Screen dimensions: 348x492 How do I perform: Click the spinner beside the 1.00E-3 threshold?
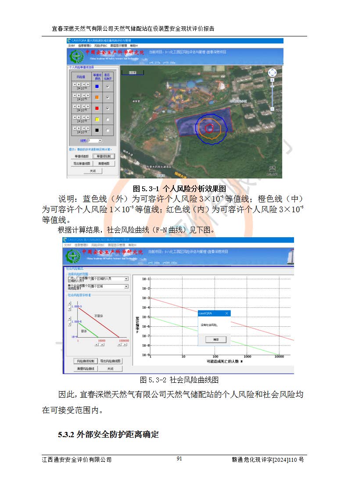68,305
